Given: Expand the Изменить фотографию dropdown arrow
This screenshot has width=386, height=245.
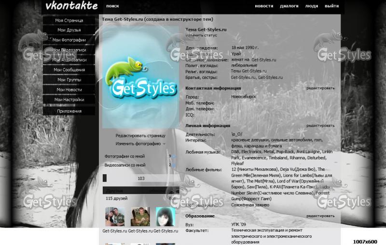Looking at the screenshot, I should click(x=164, y=144).
